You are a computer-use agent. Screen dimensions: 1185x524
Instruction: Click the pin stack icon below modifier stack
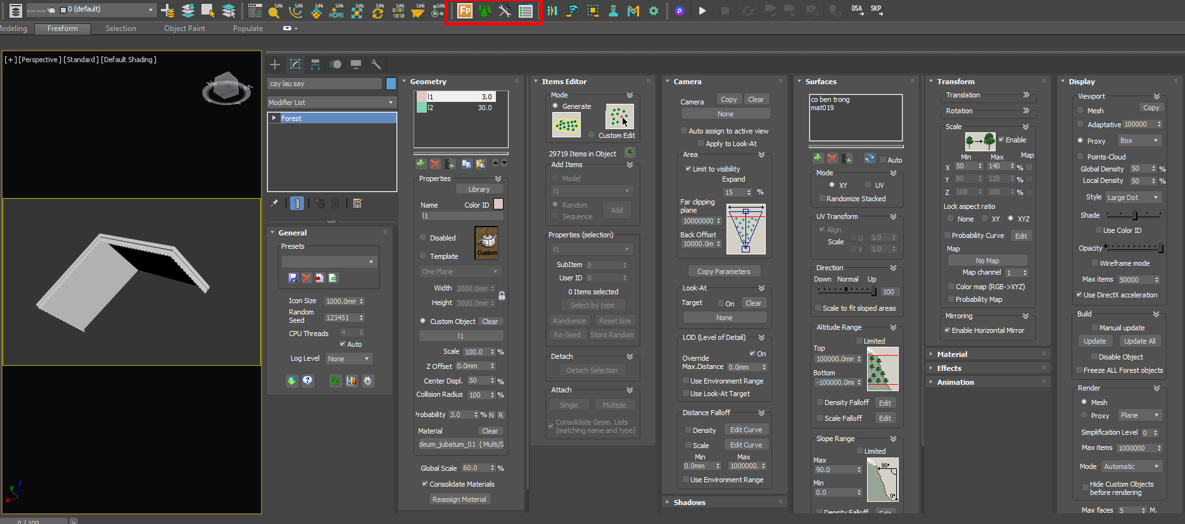274,203
